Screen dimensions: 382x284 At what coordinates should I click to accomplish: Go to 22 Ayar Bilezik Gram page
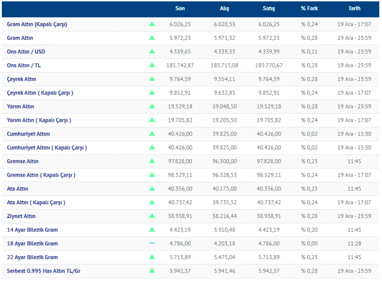(32, 257)
